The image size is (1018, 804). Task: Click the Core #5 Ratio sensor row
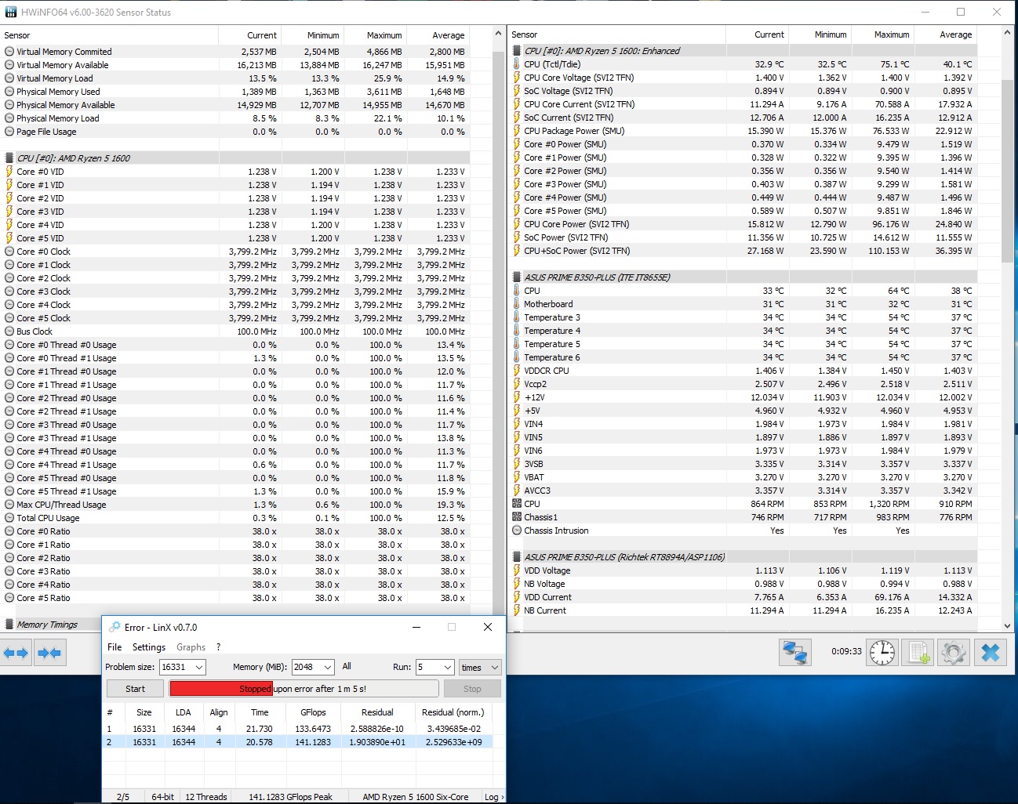235,598
